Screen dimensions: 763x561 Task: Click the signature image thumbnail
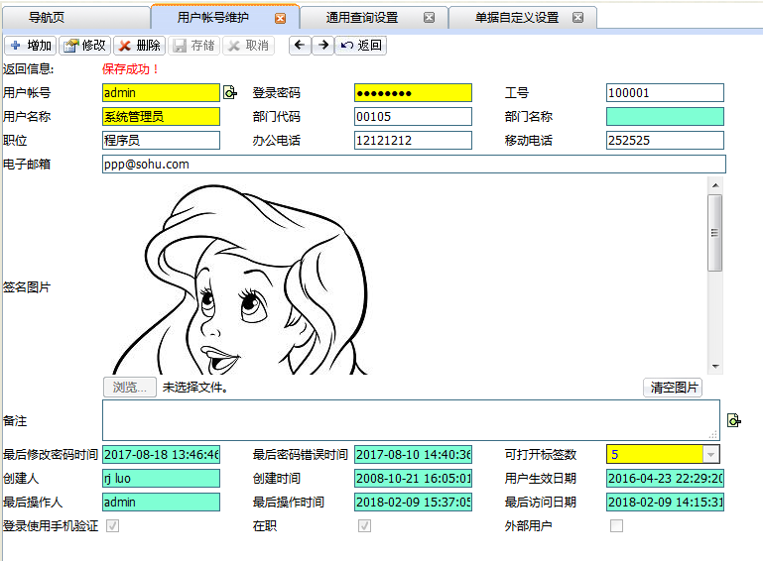coord(240,280)
